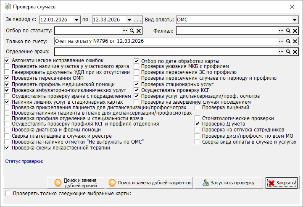Click search magnifier in Отделение врача field
The image size is (303, 207).
point(288,52)
